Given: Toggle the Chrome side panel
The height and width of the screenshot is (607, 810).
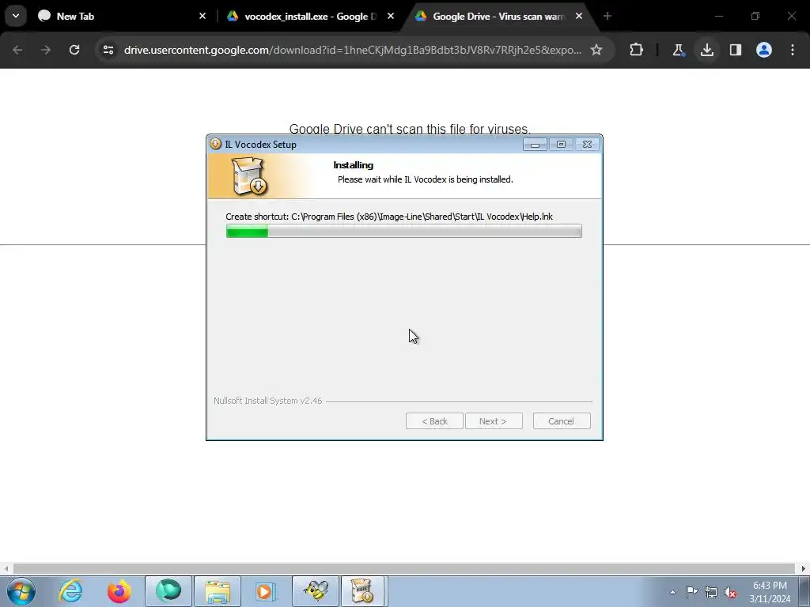Looking at the screenshot, I should (736, 50).
